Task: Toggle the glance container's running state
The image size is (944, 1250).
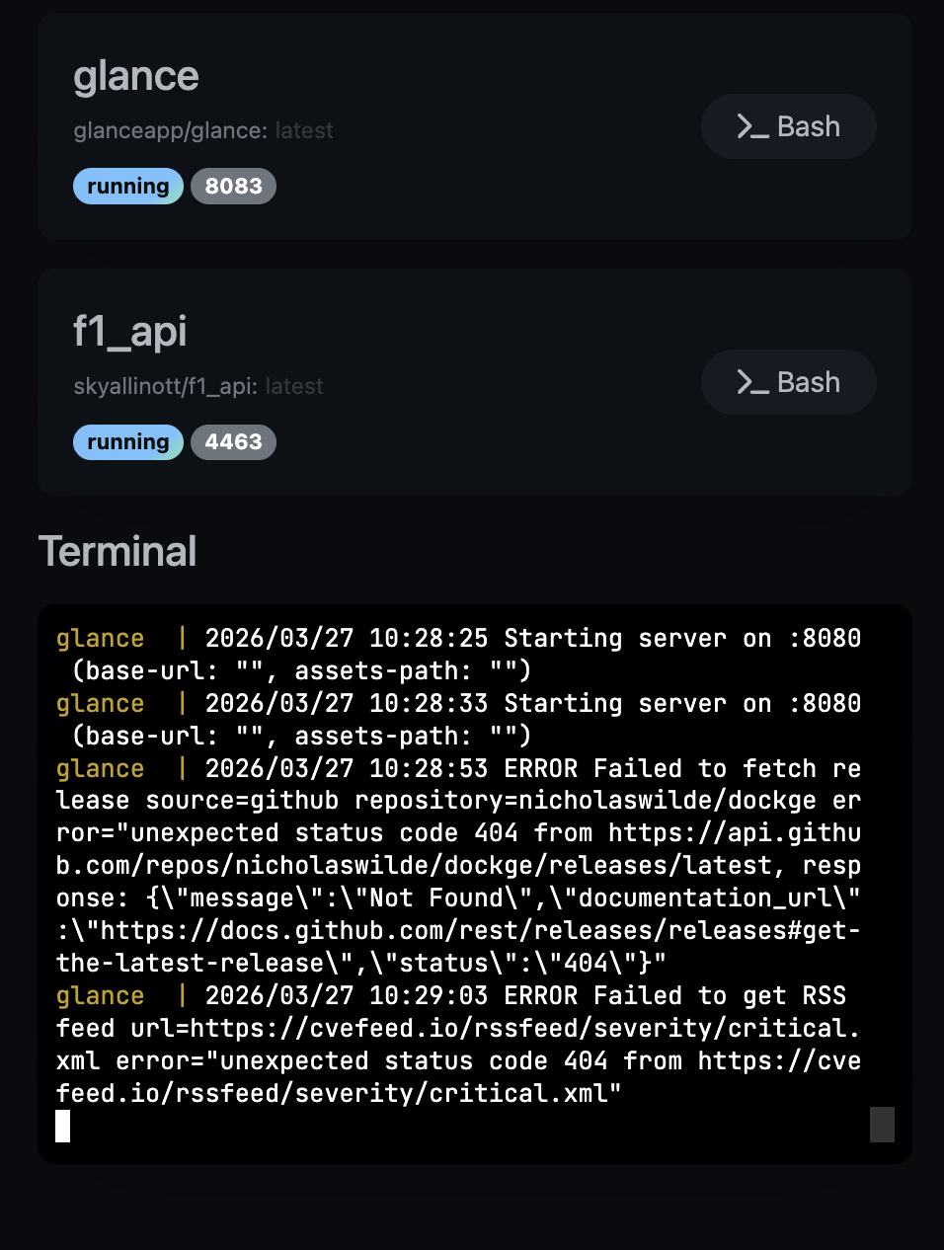Action: point(127,186)
